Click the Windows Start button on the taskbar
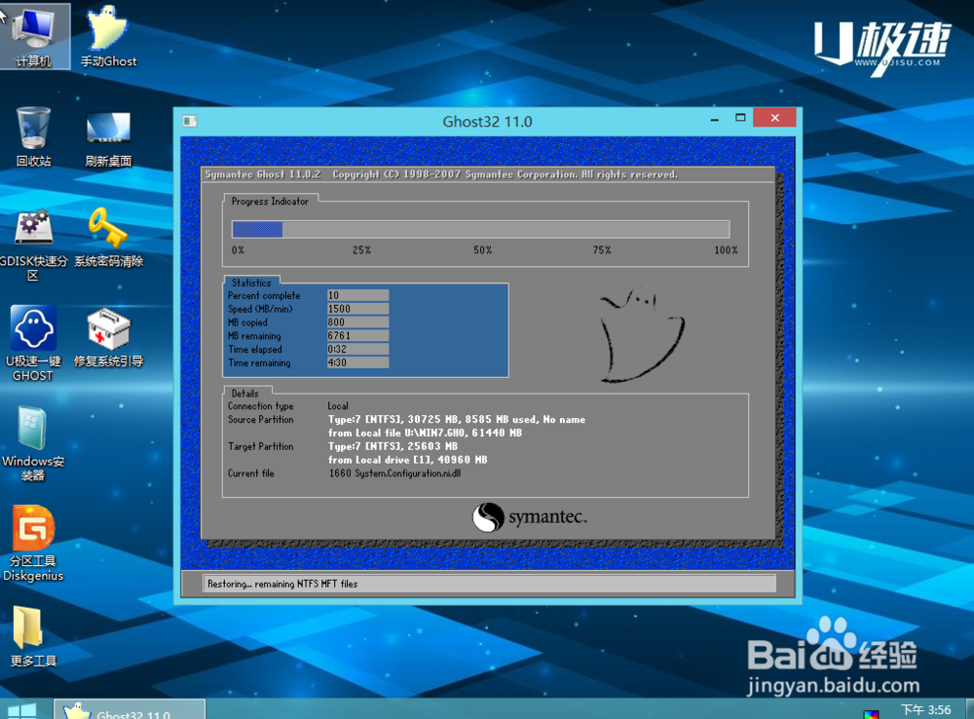 21,709
